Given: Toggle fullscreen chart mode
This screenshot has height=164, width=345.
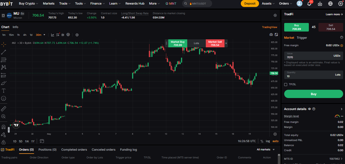Looking at the screenshot, I should pos(276,35).
